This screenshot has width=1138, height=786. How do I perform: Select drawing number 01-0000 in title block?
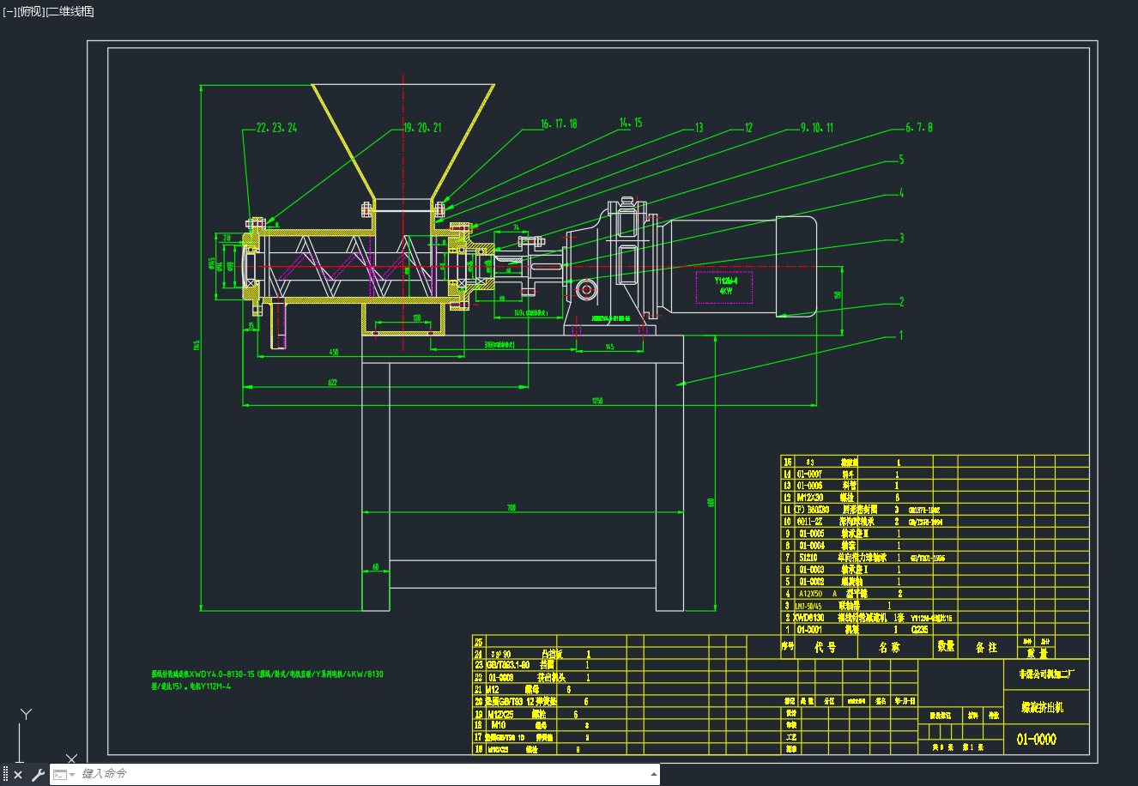1036,739
